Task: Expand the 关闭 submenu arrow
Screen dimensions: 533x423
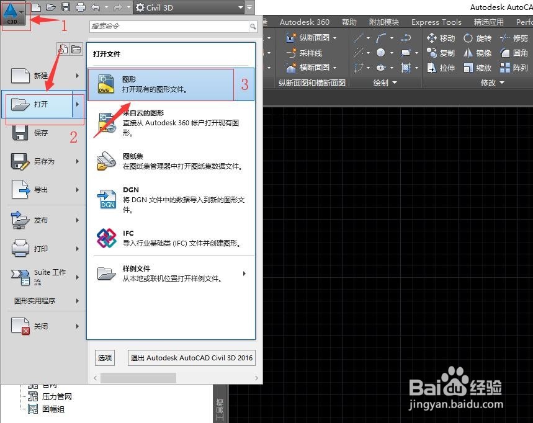Action: (78, 326)
